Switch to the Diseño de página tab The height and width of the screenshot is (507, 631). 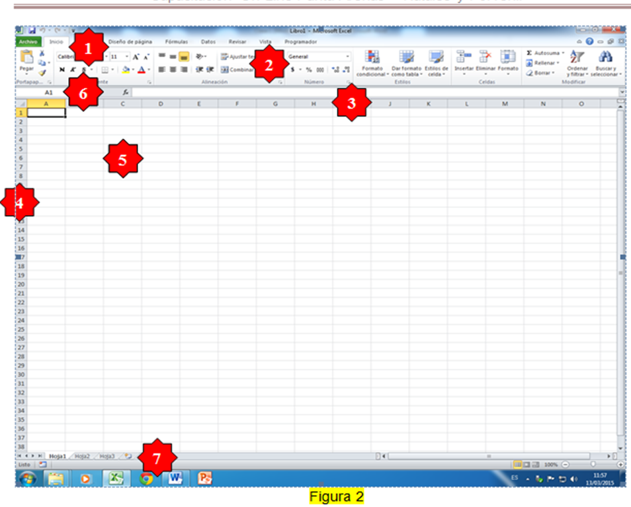[x=130, y=42]
